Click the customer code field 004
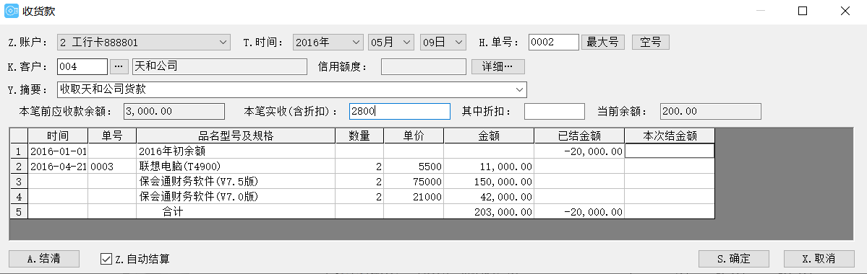 [x=82, y=66]
